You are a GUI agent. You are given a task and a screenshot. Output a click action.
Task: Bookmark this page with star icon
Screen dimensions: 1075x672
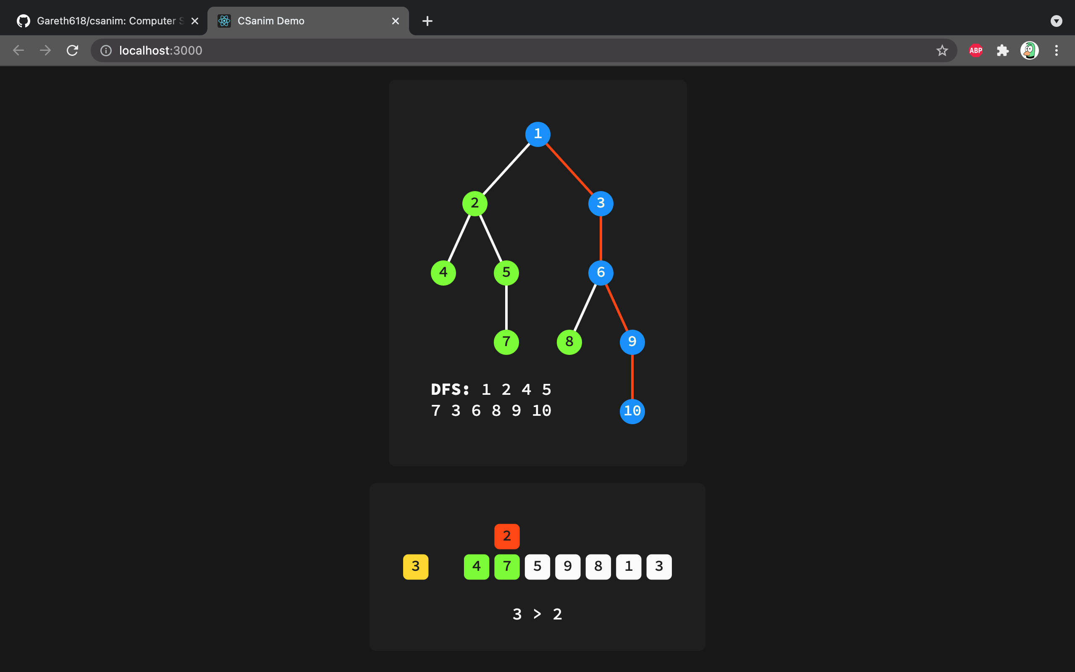[x=942, y=51]
